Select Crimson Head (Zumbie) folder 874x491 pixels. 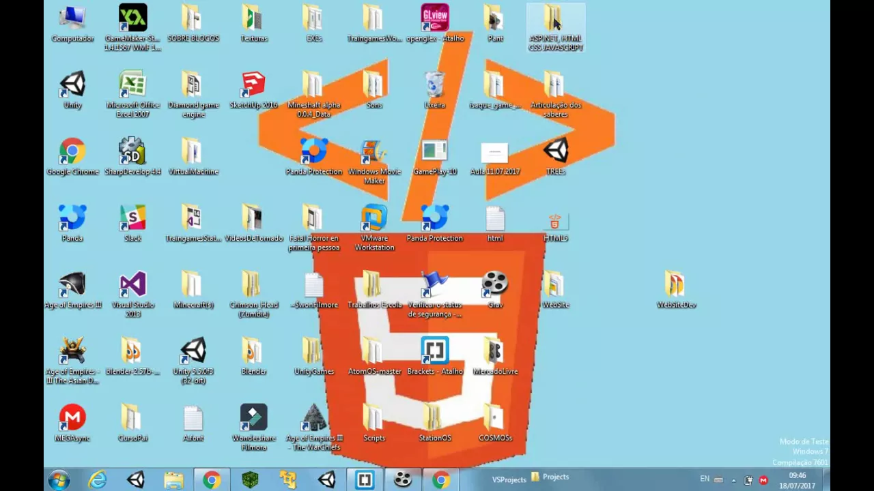pyautogui.click(x=253, y=295)
